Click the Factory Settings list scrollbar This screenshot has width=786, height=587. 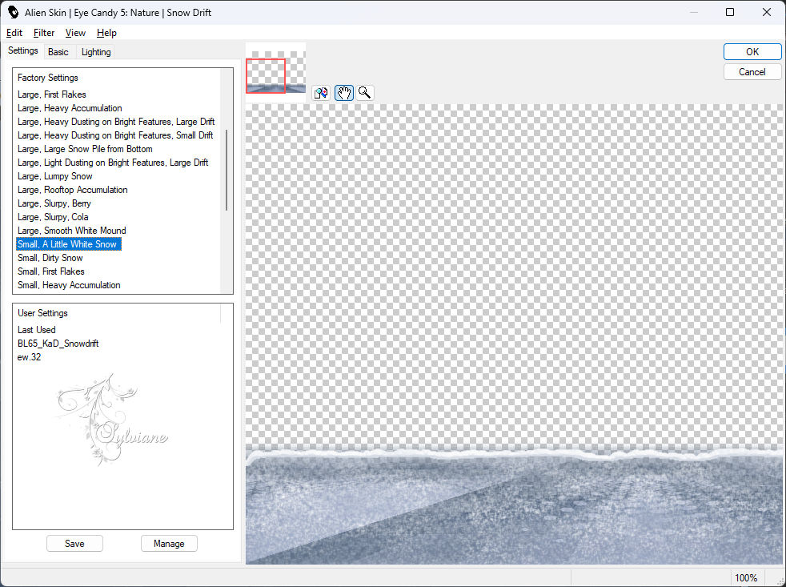click(227, 170)
